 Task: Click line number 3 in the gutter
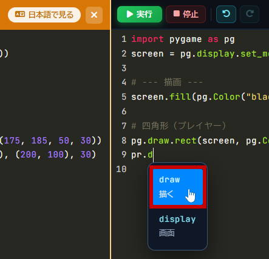coord(124,68)
